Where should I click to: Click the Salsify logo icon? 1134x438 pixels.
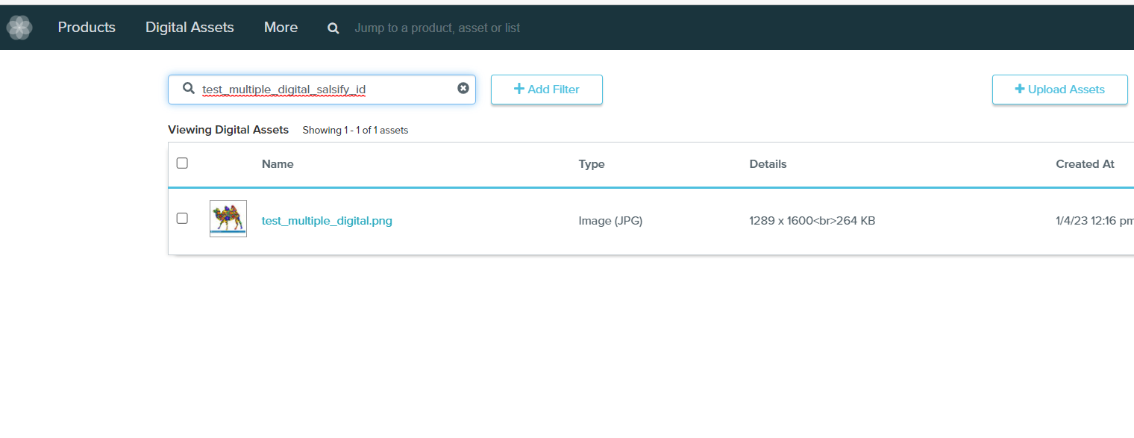[x=19, y=28]
